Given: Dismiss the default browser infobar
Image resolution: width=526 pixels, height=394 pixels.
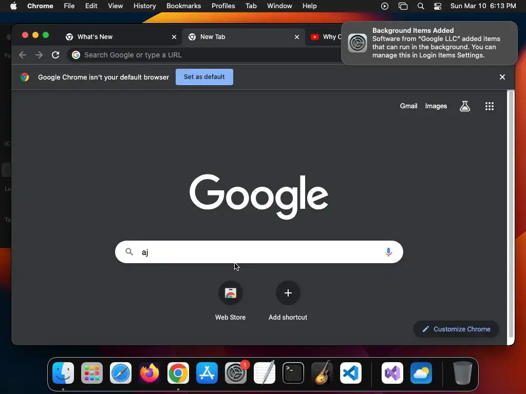Looking at the screenshot, I should tap(502, 77).
